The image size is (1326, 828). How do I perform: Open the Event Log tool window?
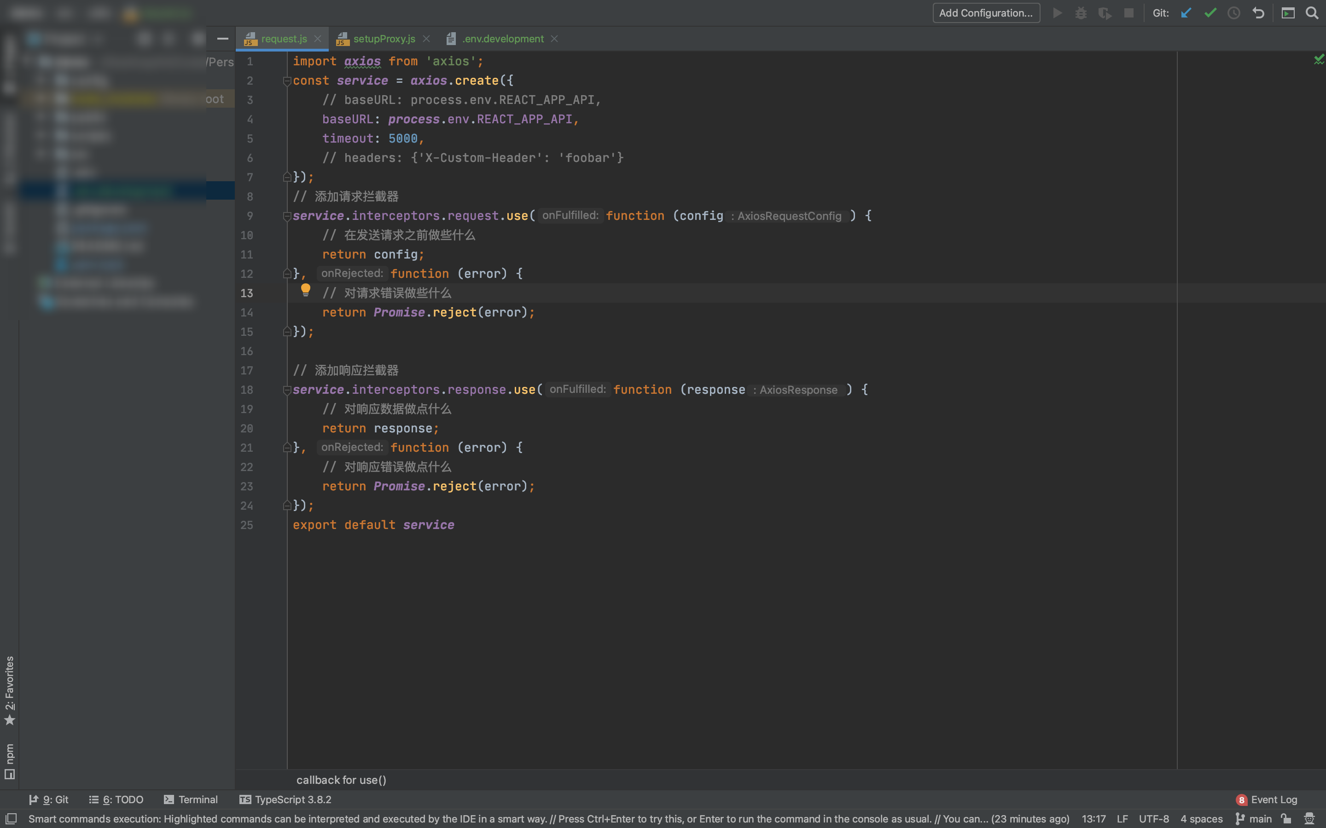pyautogui.click(x=1267, y=800)
